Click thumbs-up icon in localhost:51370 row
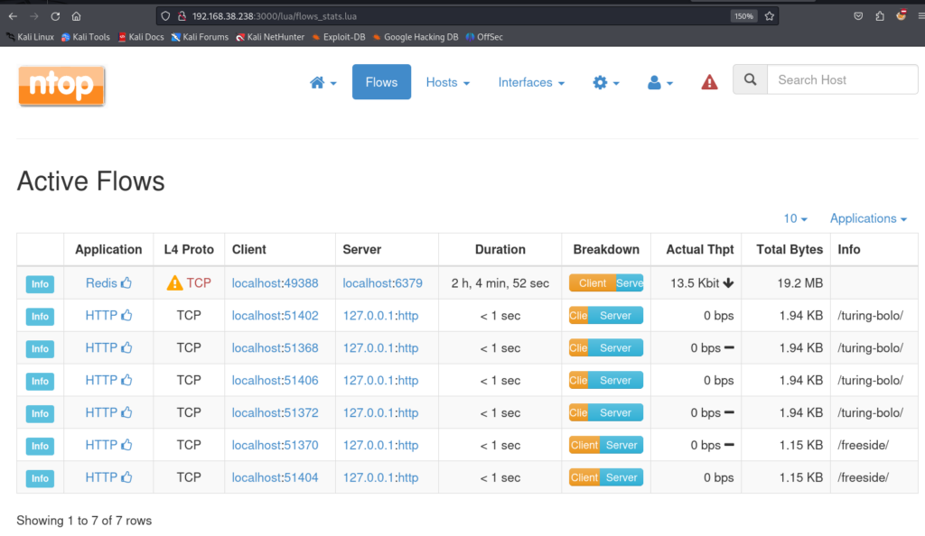 click(x=126, y=445)
